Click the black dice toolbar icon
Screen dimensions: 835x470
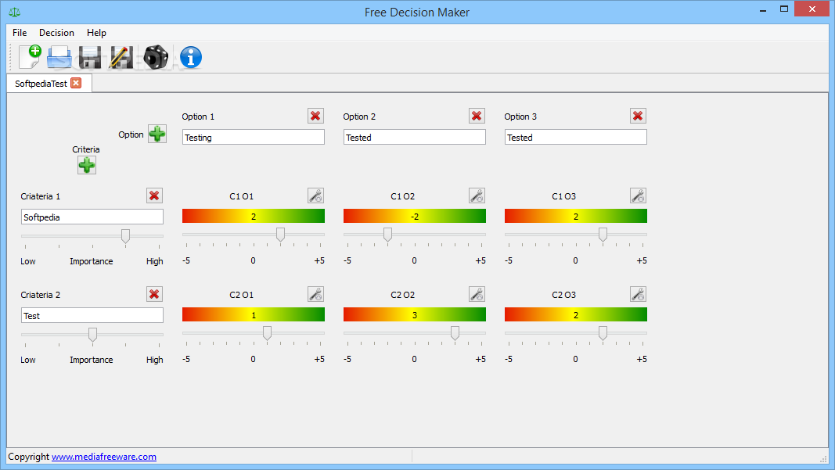click(x=156, y=57)
